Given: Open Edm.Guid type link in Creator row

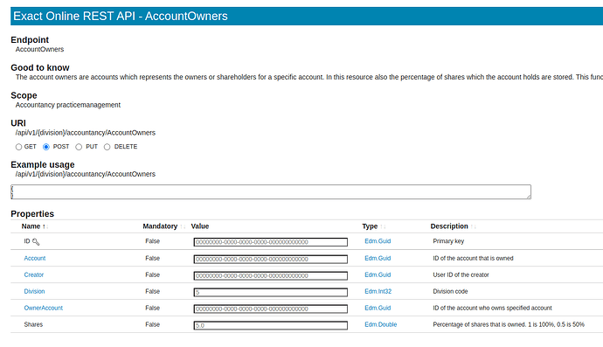Looking at the screenshot, I should point(378,274).
